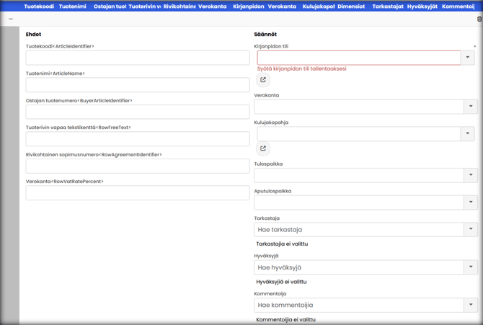Open the Hae kommentoija dropdown
Image resolution: width=483 pixels, height=325 pixels.
(x=471, y=305)
